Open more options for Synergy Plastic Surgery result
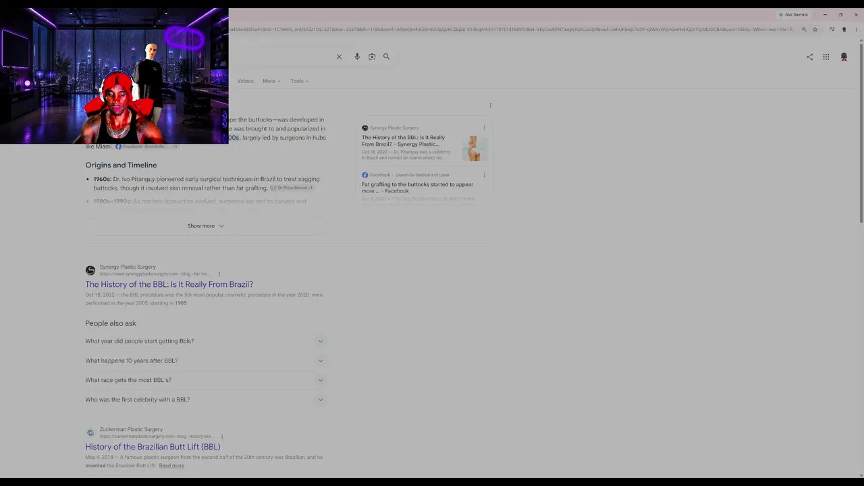Viewport: 864px width, 486px height. coord(219,274)
